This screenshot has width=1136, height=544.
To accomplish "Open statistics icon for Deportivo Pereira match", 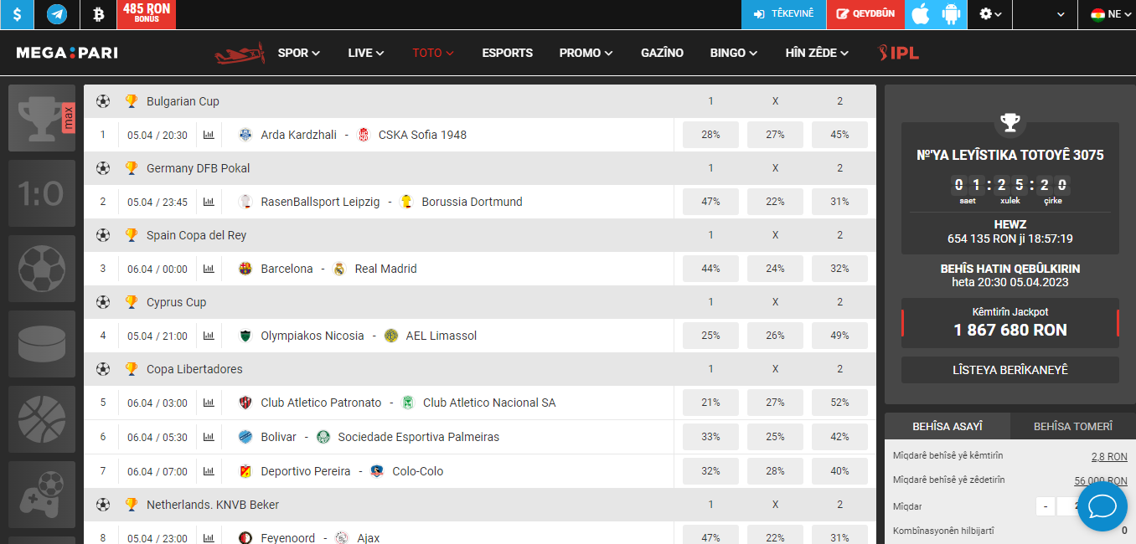I will [209, 471].
